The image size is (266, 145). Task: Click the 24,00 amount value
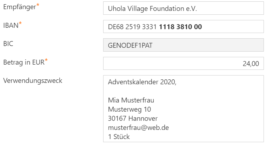click(x=251, y=64)
